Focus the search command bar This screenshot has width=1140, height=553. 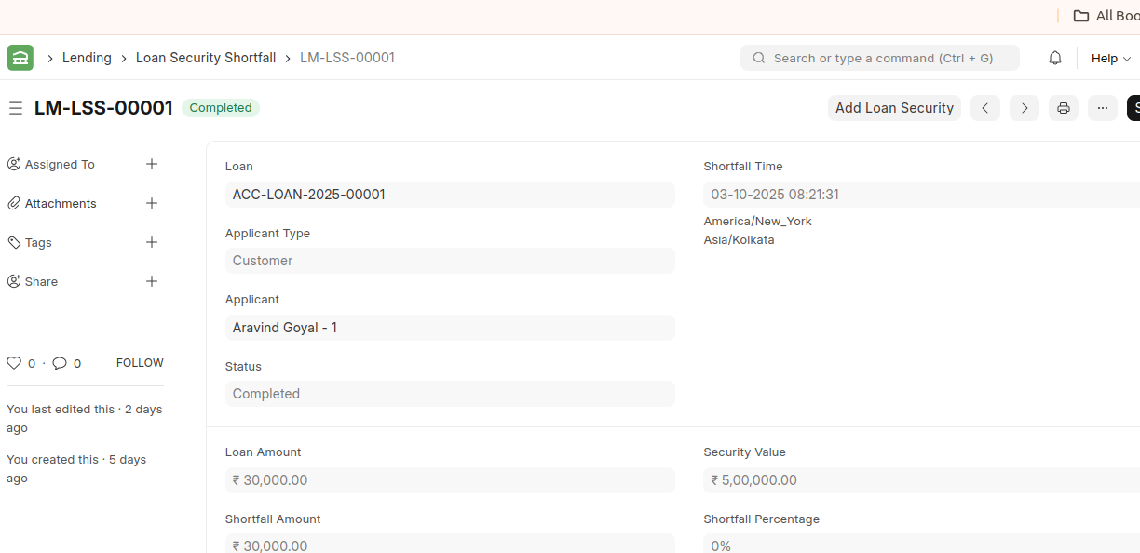click(x=880, y=58)
